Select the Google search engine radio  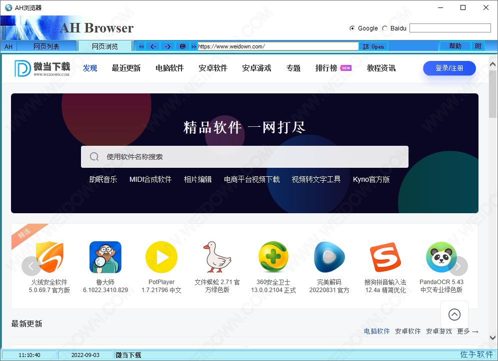pos(352,28)
